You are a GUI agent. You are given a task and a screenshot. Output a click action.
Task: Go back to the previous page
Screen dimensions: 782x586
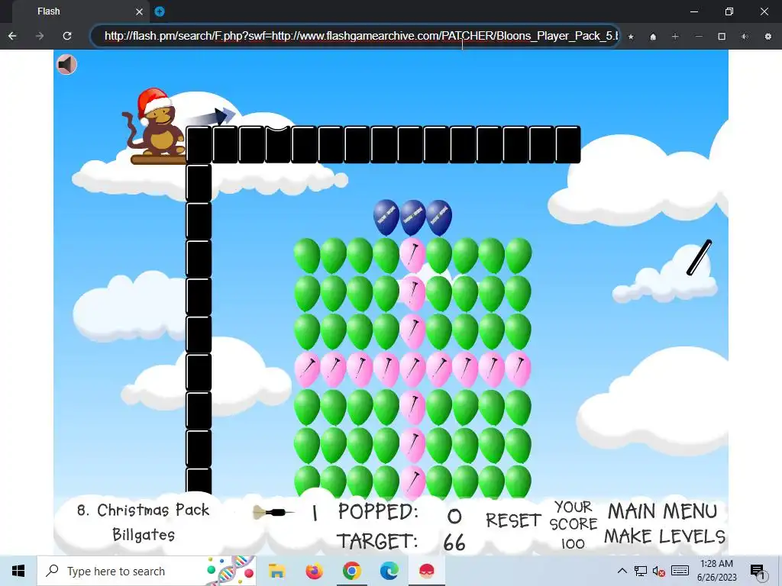coord(12,36)
